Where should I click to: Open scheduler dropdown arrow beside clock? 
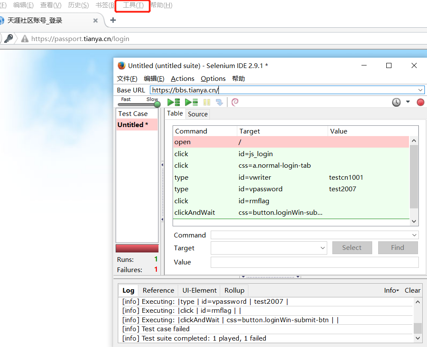tap(408, 102)
